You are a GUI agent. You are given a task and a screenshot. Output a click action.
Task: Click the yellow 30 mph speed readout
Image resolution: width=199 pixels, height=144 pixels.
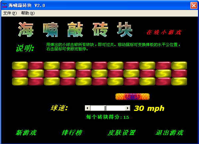coord(149,108)
